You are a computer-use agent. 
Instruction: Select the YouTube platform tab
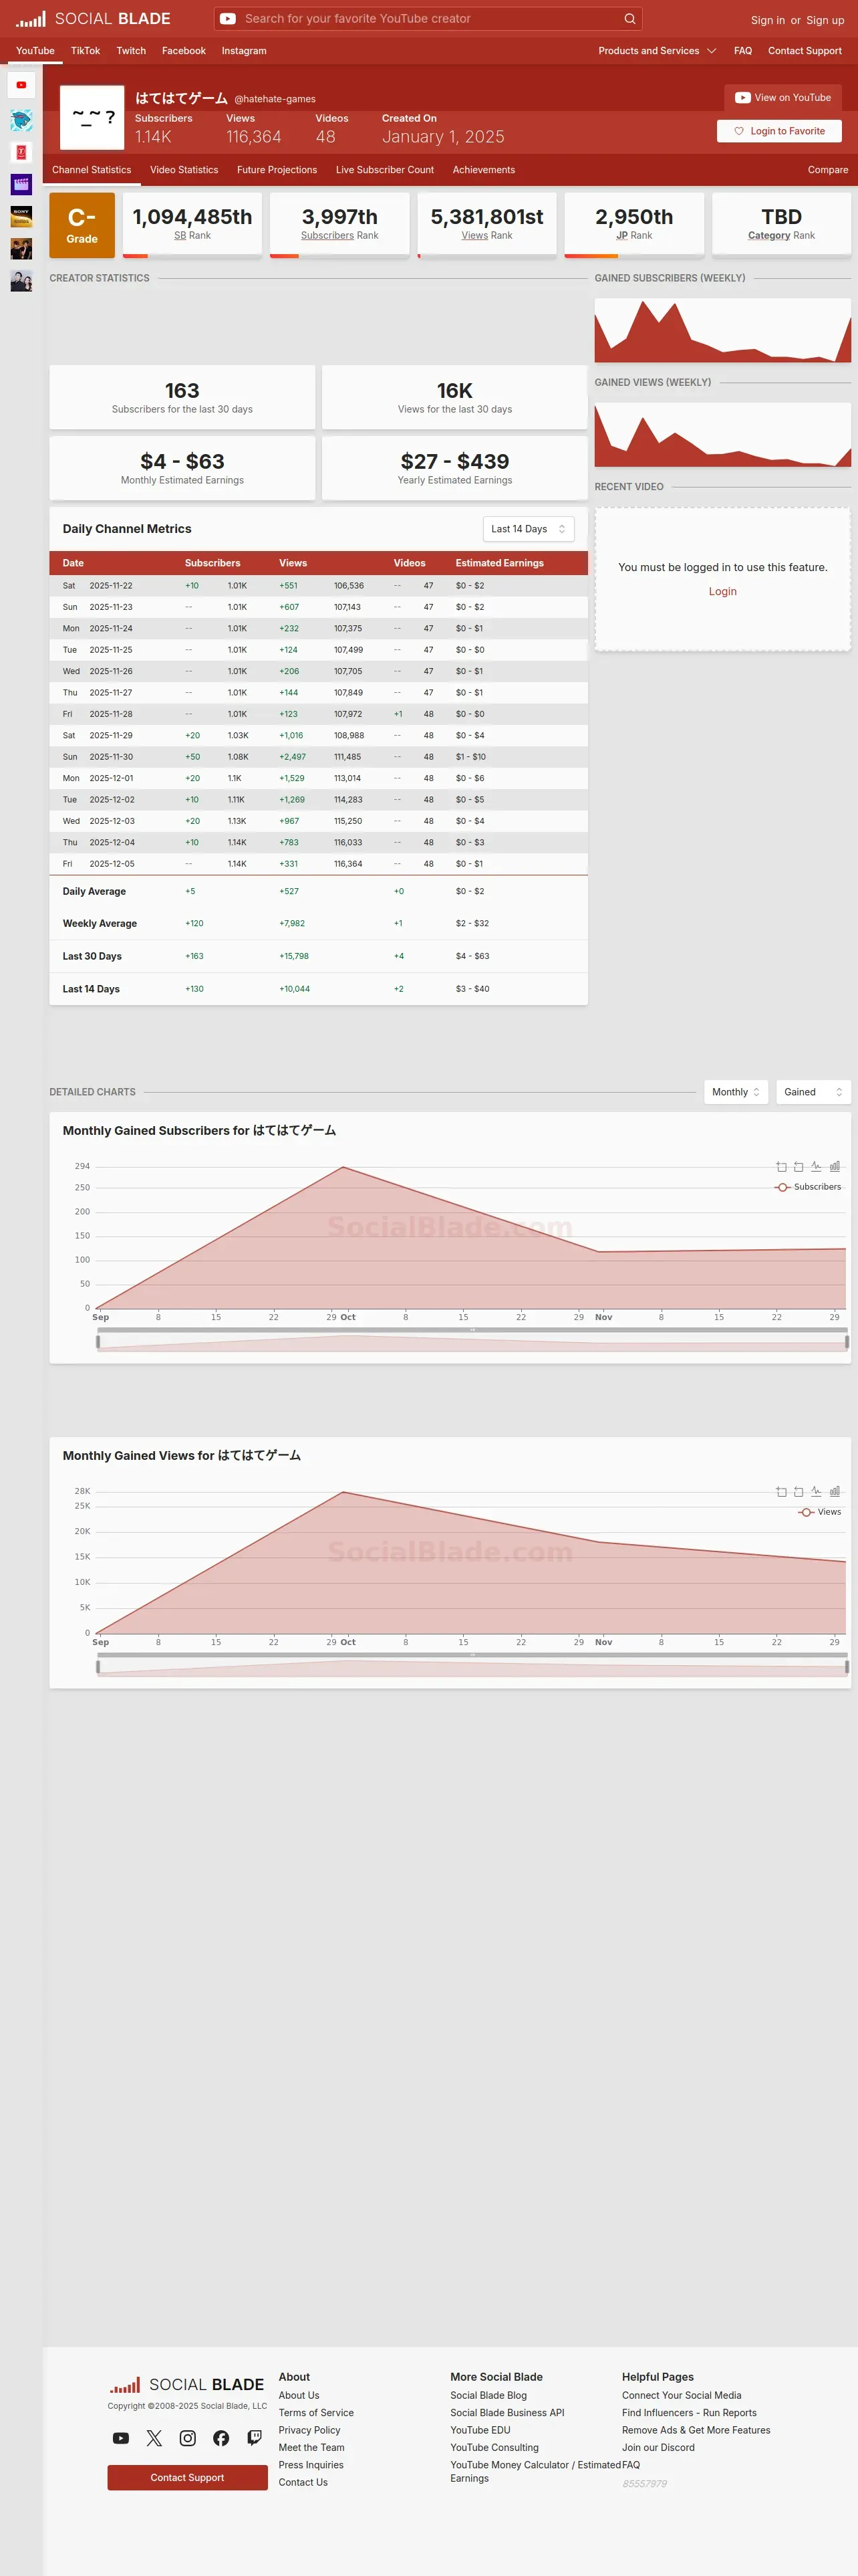point(35,51)
